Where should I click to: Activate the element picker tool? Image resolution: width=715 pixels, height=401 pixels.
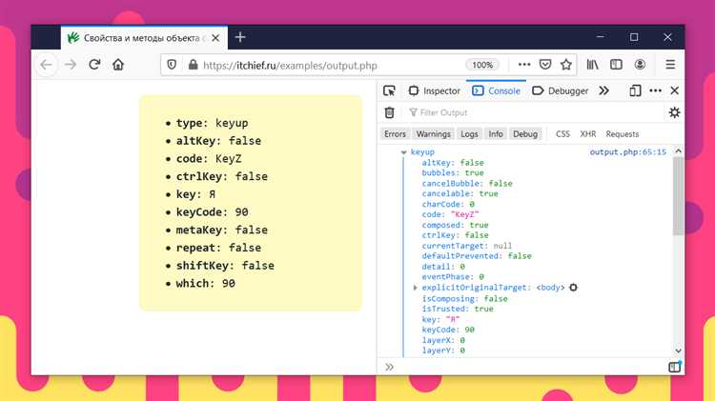[389, 90]
